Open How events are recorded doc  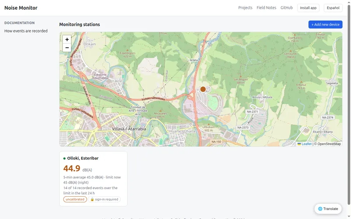click(x=26, y=31)
